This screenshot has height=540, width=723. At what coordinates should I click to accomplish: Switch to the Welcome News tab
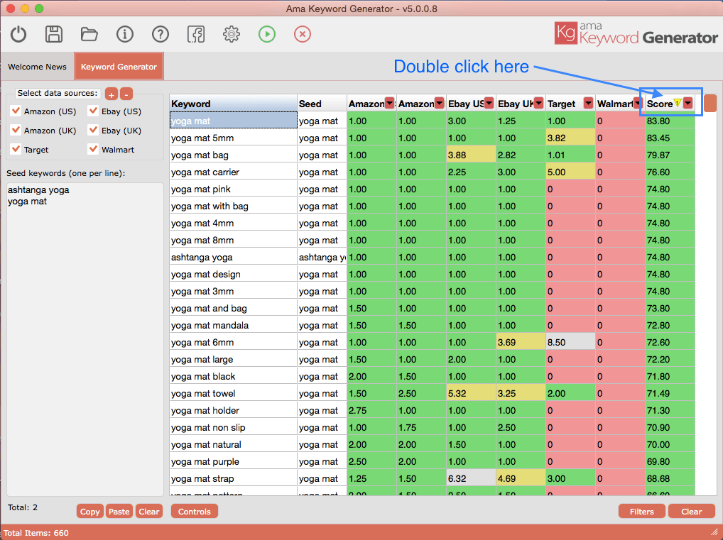38,67
